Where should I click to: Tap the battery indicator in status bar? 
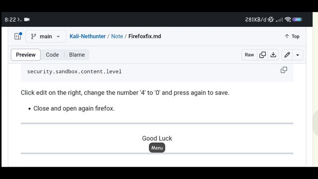[x=297, y=19]
